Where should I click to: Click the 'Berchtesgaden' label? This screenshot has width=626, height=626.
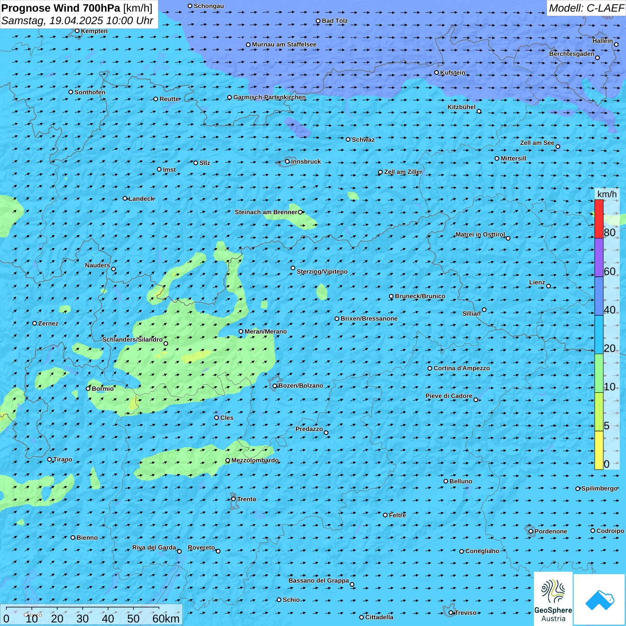pos(571,54)
